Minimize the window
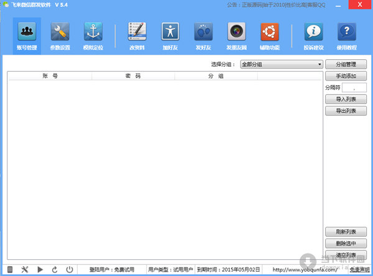Screen dimensions: 373x276 coord(338,5)
